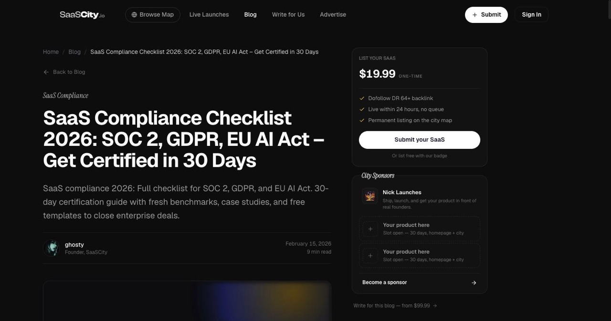Screen dimensions: 611x321
Task: Click the plus icon in first open sponsor slot
Action: (370, 229)
